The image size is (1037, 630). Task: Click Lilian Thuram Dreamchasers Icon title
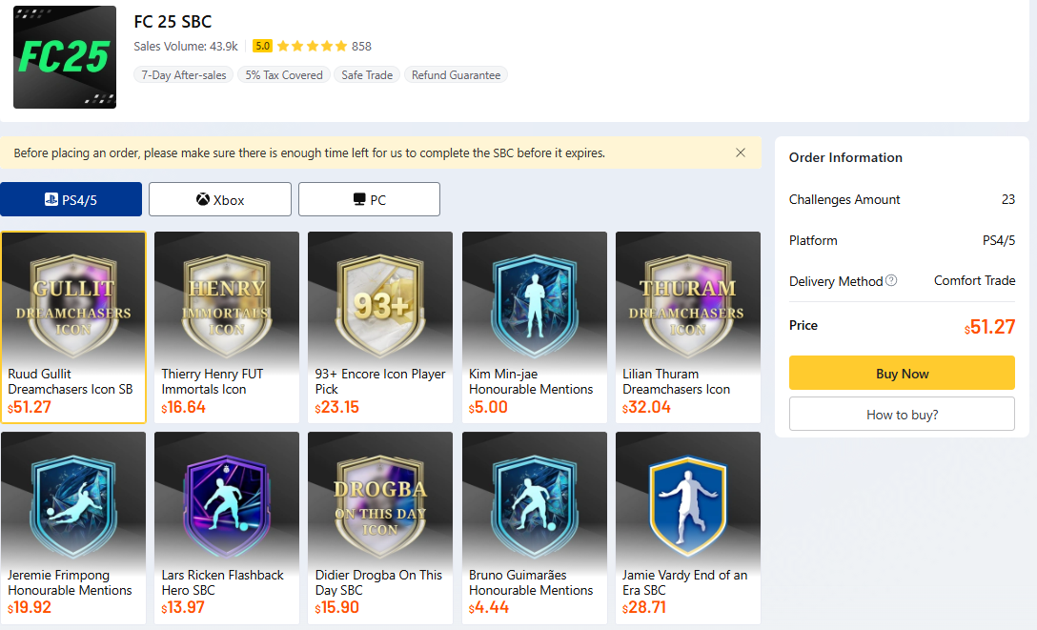[x=676, y=381]
